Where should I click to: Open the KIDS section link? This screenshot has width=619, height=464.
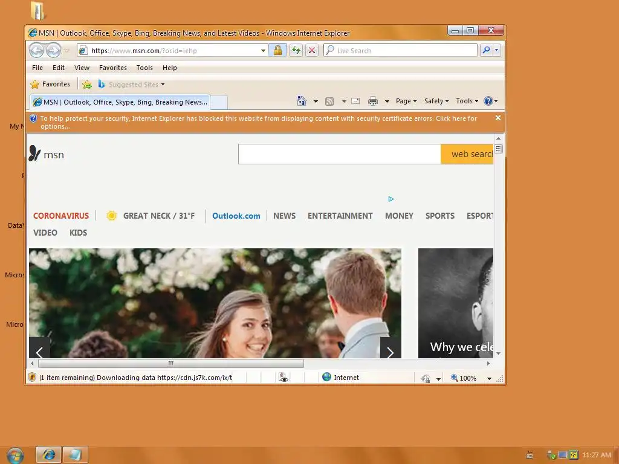click(x=78, y=233)
